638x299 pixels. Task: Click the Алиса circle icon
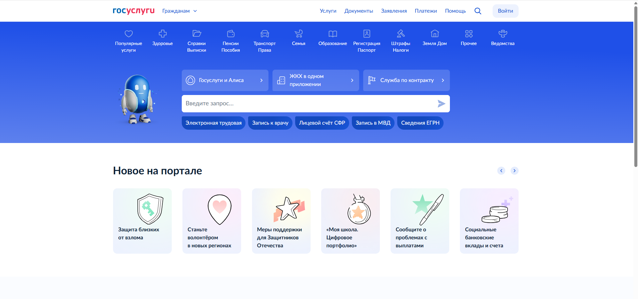pos(190,80)
